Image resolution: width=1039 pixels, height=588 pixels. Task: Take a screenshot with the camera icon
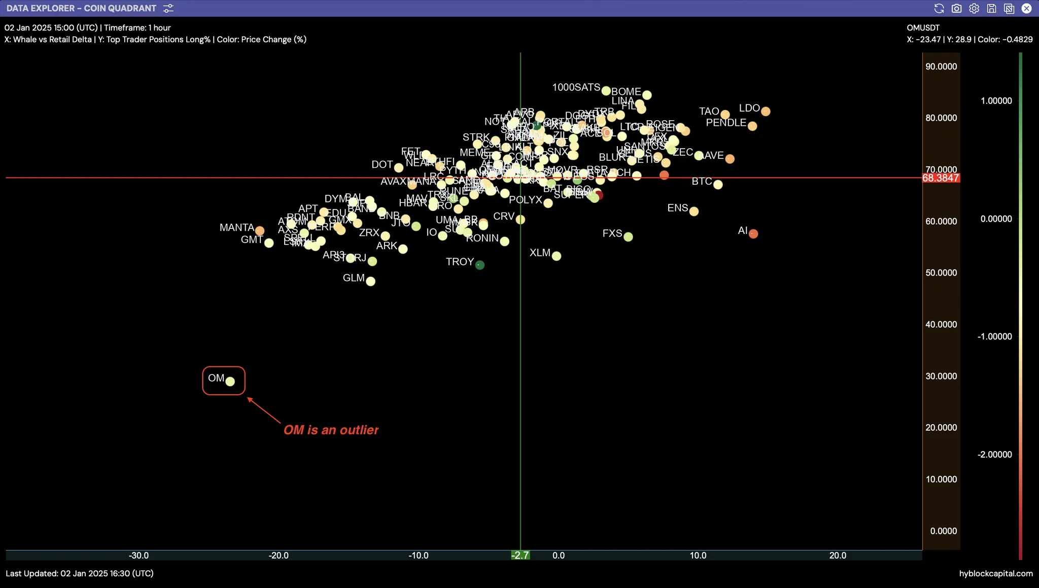point(956,9)
